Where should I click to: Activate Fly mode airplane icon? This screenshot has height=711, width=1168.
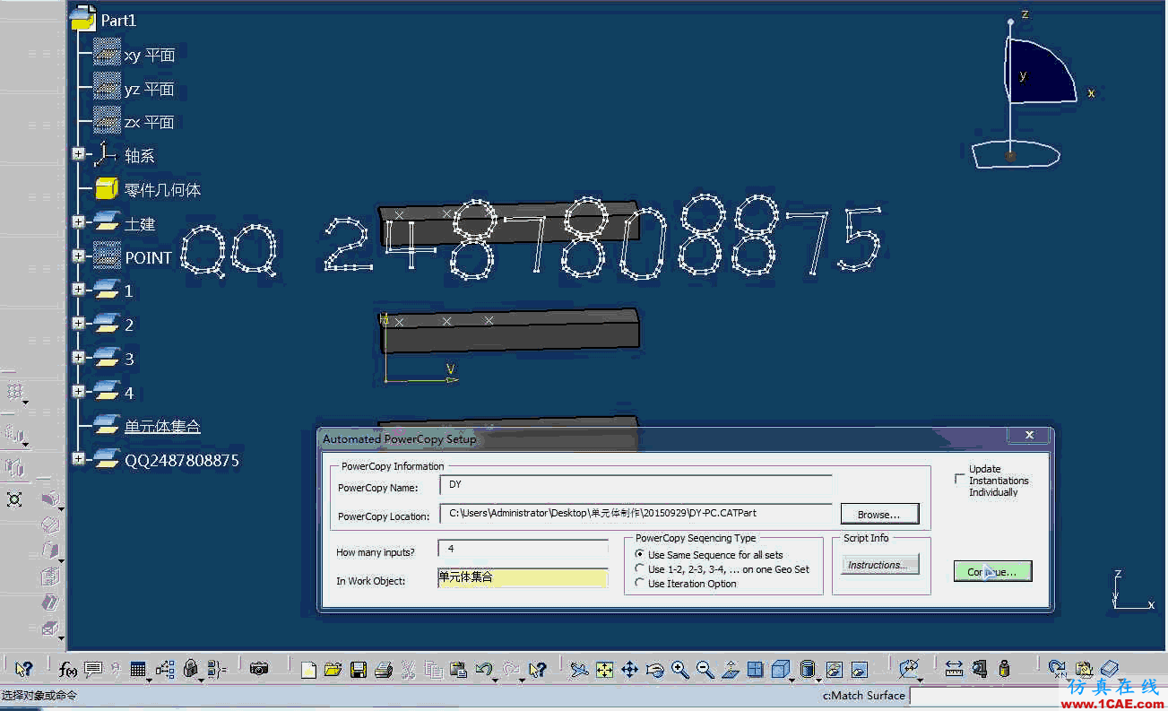579,669
